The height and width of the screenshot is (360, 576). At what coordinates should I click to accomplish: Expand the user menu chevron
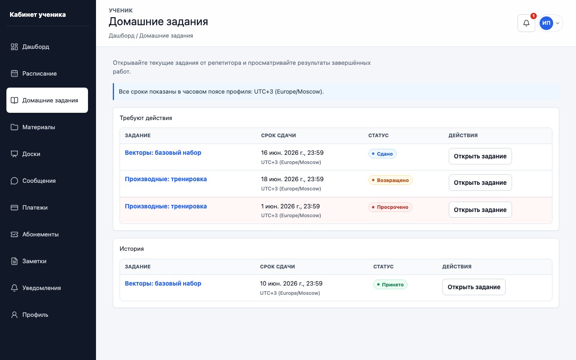(558, 23)
